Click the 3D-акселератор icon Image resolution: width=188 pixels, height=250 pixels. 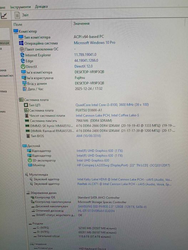click(30, 160)
